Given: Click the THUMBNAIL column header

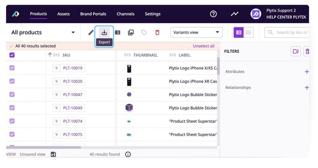Looking at the screenshot, I should [146, 55].
